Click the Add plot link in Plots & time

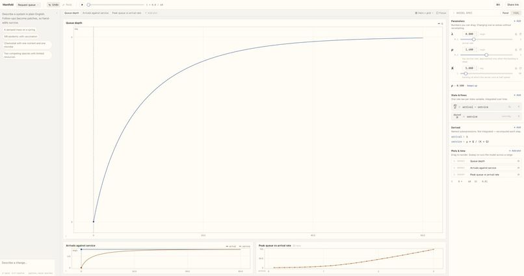pos(515,151)
